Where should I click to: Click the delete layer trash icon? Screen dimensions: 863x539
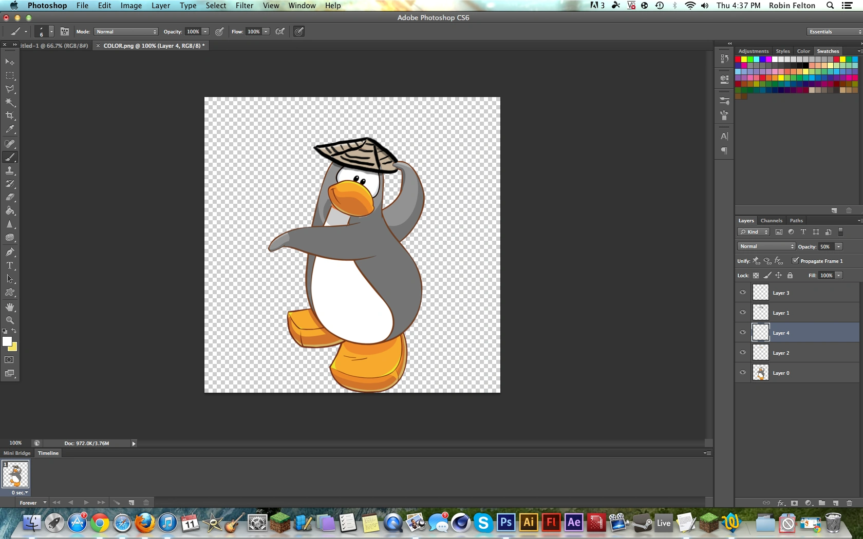click(x=849, y=503)
